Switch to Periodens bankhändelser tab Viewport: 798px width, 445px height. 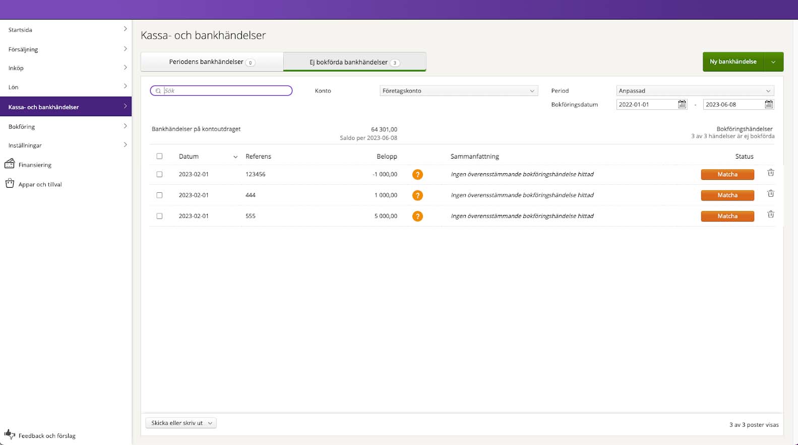(212, 62)
